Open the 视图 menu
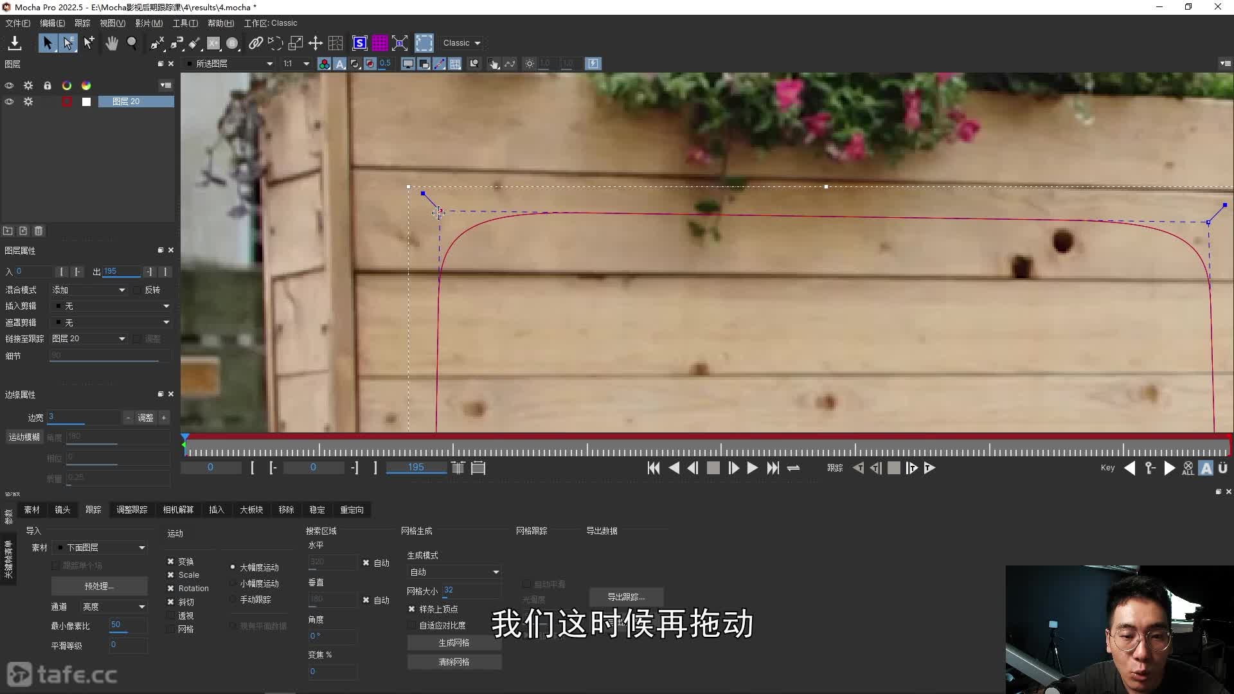The height and width of the screenshot is (694, 1234). point(112,23)
